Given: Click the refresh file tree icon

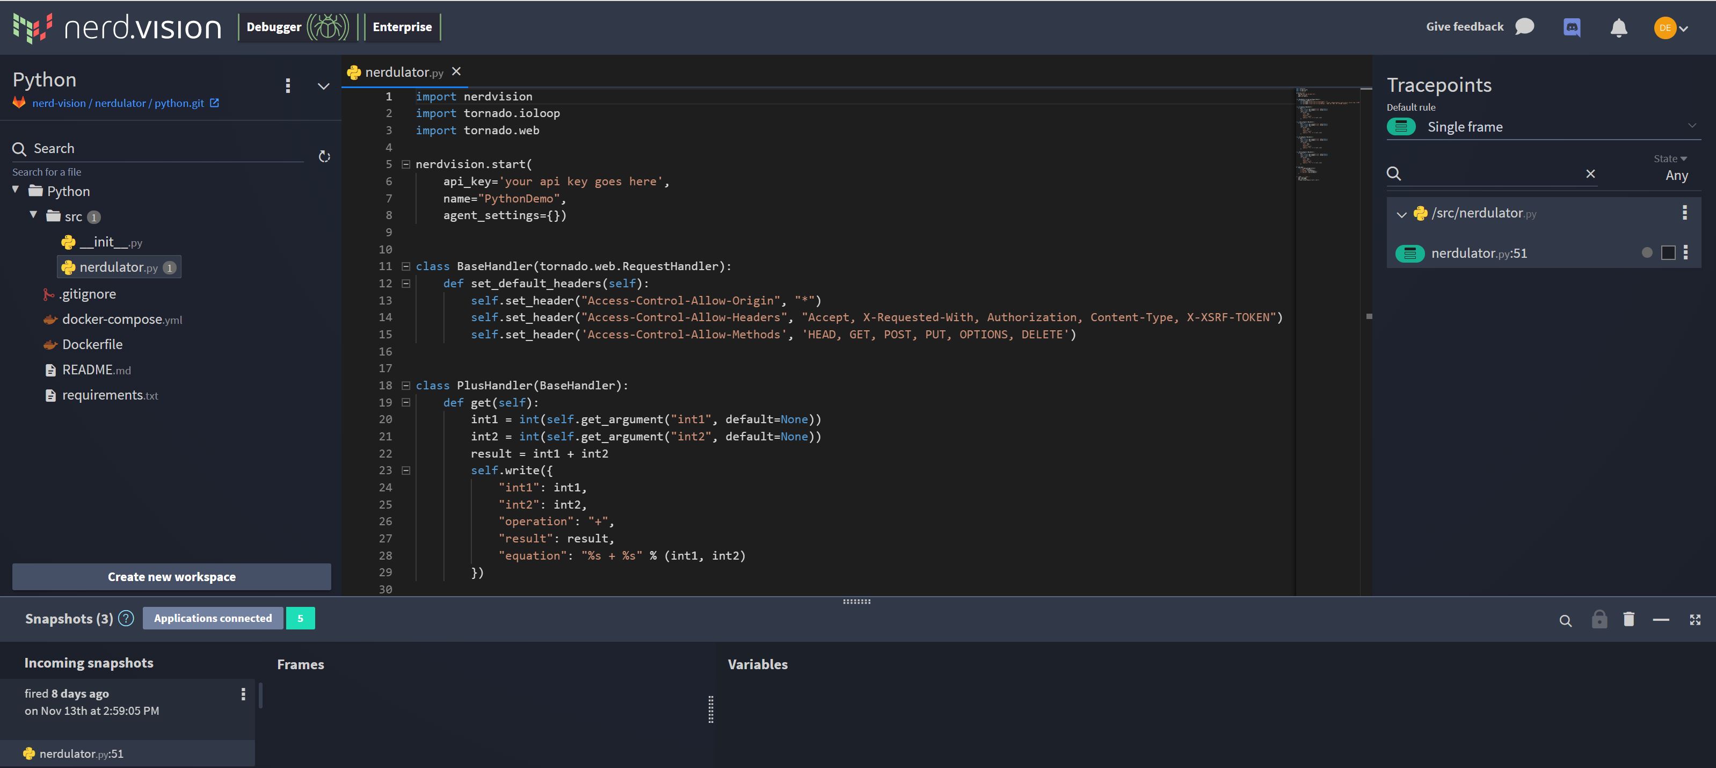Looking at the screenshot, I should click(324, 156).
